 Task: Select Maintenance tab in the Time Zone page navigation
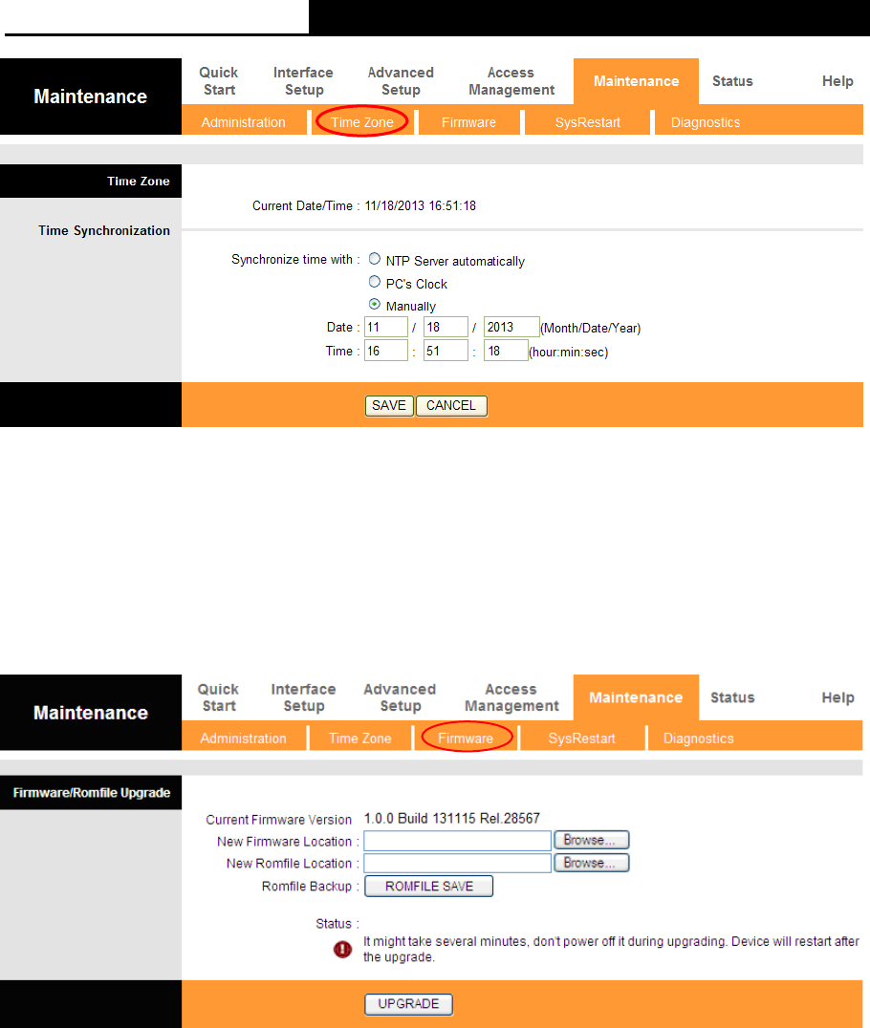636,81
